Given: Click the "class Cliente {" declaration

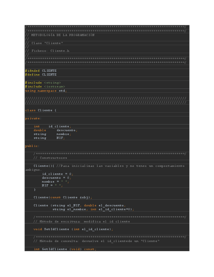Looking at the screenshot, I should [41, 110].
